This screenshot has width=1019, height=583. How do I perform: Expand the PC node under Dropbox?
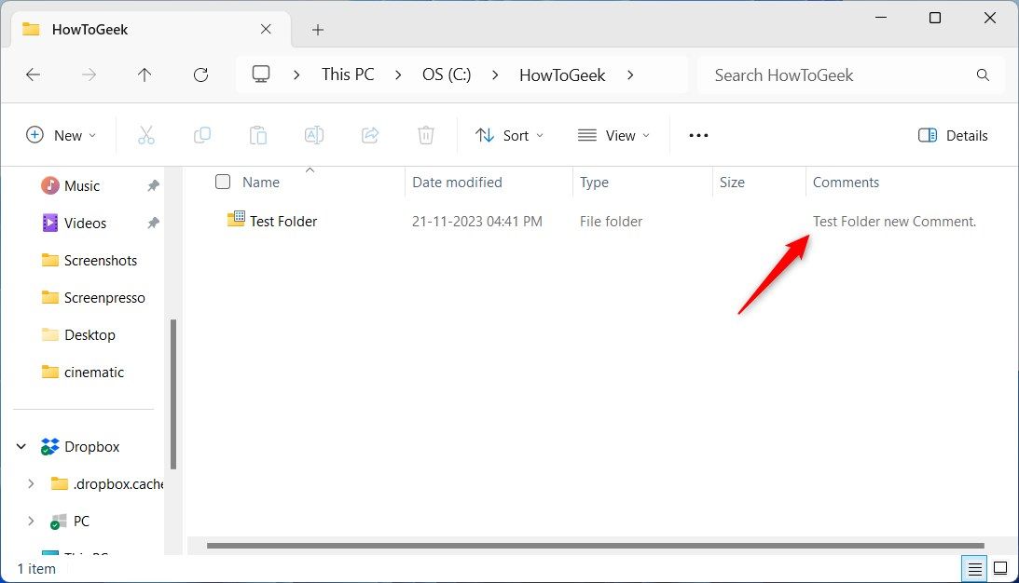click(31, 521)
